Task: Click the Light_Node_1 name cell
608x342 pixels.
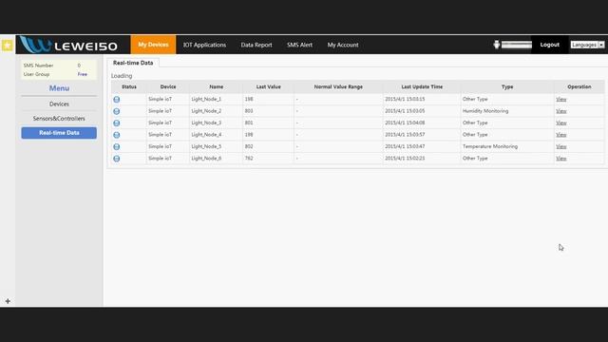Action: (206, 99)
